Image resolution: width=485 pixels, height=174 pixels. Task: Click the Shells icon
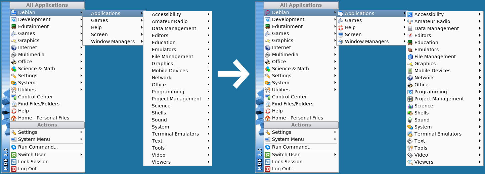[x=410, y=113]
